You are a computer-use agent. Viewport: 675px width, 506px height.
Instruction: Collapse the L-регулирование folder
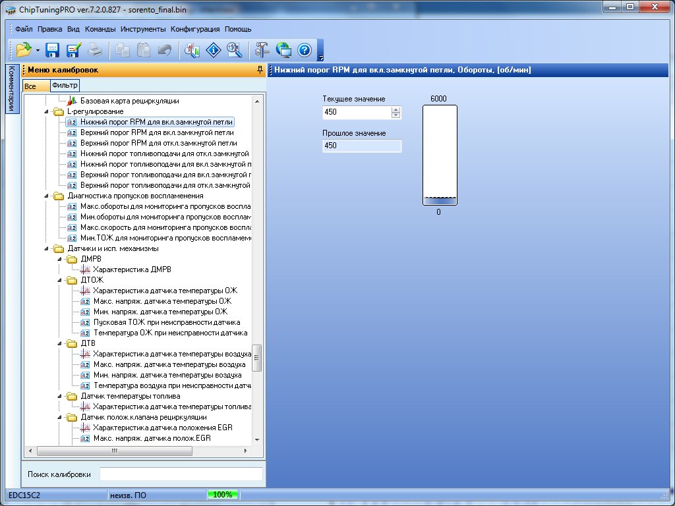(x=47, y=112)
